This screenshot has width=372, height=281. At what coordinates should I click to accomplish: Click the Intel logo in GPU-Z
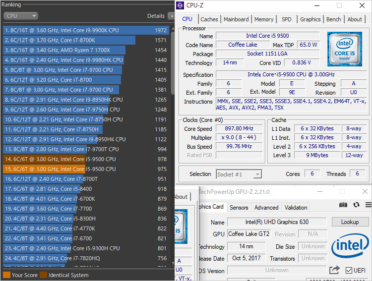(x=350, y=245)
